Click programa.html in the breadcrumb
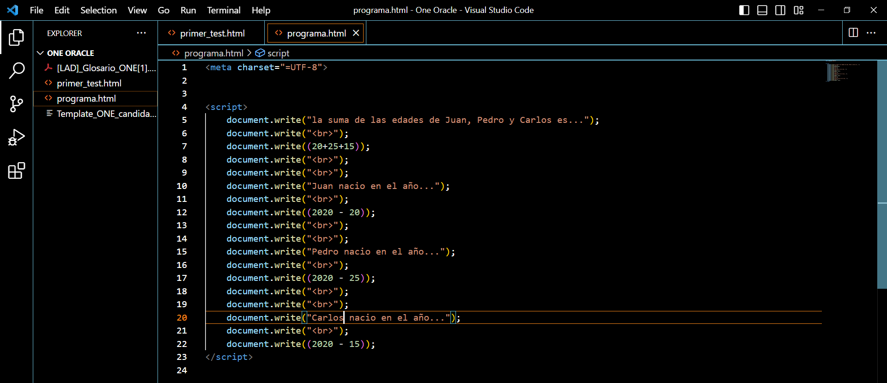The image size is (887, 383). pyautogui.click(x=213, y=53)
